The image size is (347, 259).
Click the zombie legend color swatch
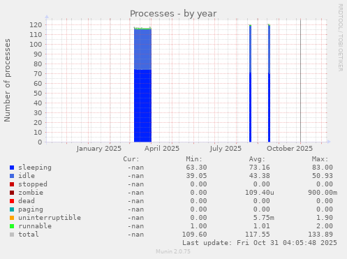(12, 193)
